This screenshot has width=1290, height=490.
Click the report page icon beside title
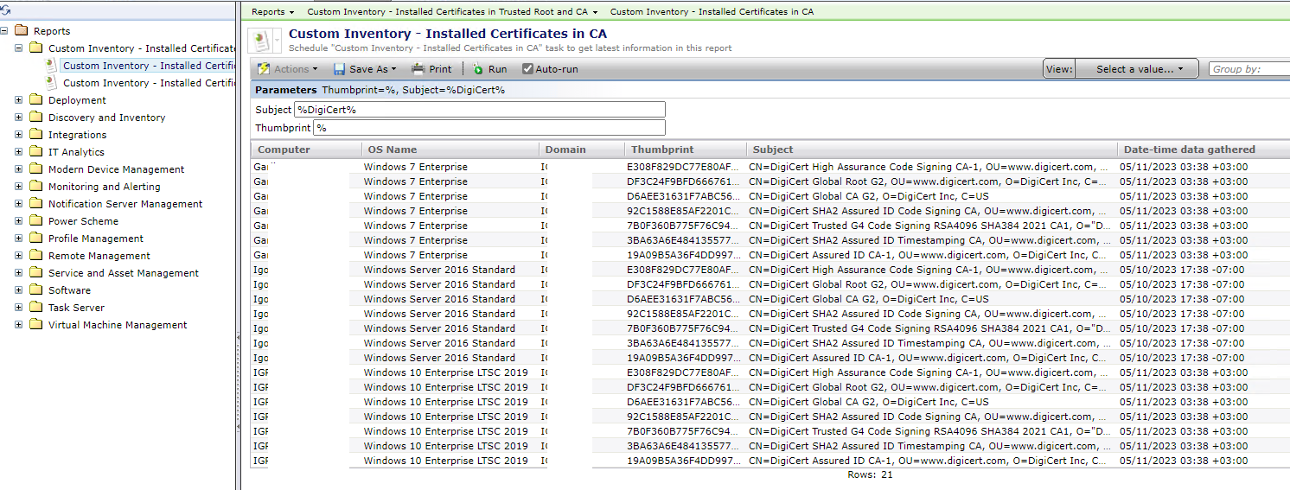260,41
